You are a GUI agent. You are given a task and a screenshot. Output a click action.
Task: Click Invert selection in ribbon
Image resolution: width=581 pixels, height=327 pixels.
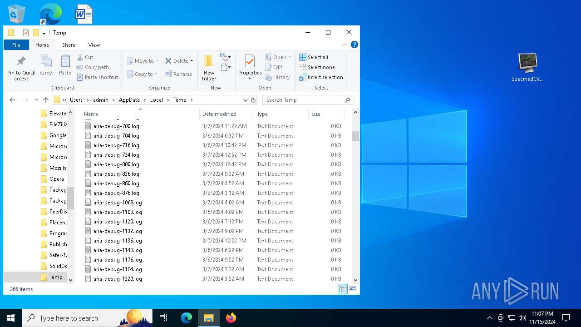(321, 77)
